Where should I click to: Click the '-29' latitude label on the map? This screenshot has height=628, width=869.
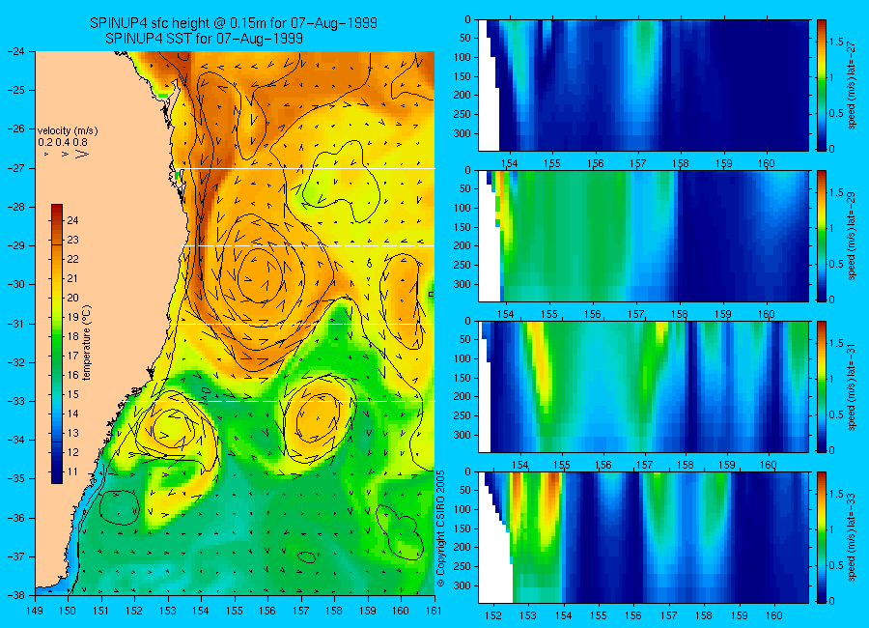tap(16, 245)
